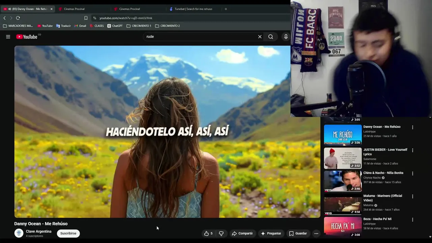Image resolution: width=432 pixels, height=243 pixels.
Task: Open the MARCADORES MA... bookmarks folder
Action: 18,26
